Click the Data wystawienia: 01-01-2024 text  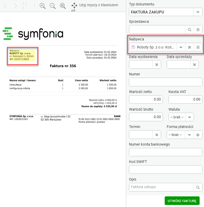pyautogui.click(x=100, y=52)
